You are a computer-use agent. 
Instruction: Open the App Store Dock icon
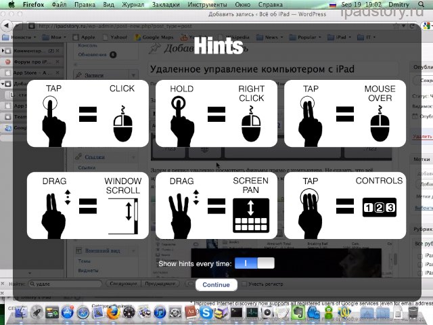tap(67, 313)
